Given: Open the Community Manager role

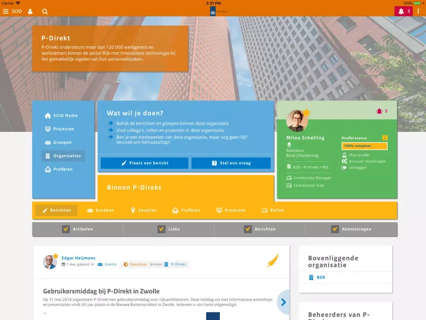Looking at the screenshot, I should [309, 178].
